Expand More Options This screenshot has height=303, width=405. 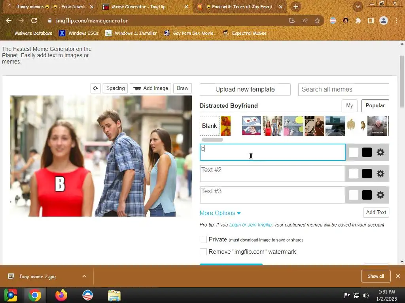pos(220,213)
